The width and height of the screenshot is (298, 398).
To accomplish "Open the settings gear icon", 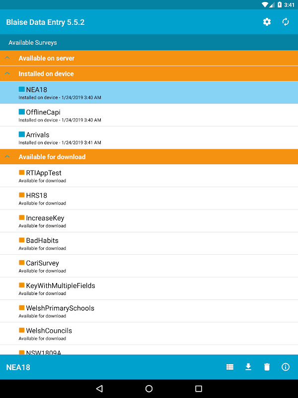I will 267,22.
